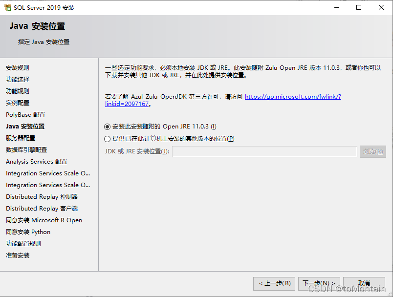Screen dimensions: 393x297
Task: Cancel setup with the 取消 button
Action: click(x=364, y=283)
